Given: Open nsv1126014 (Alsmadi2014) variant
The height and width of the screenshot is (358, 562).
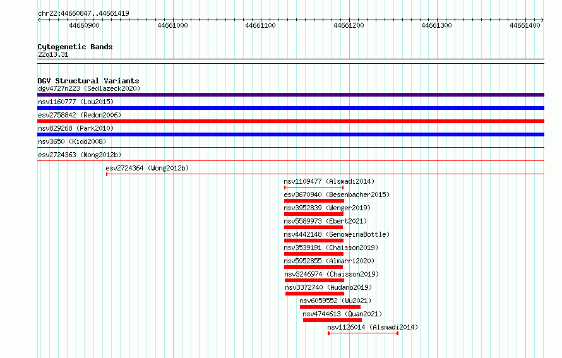Looking at the screenshot, I should 373,327.
